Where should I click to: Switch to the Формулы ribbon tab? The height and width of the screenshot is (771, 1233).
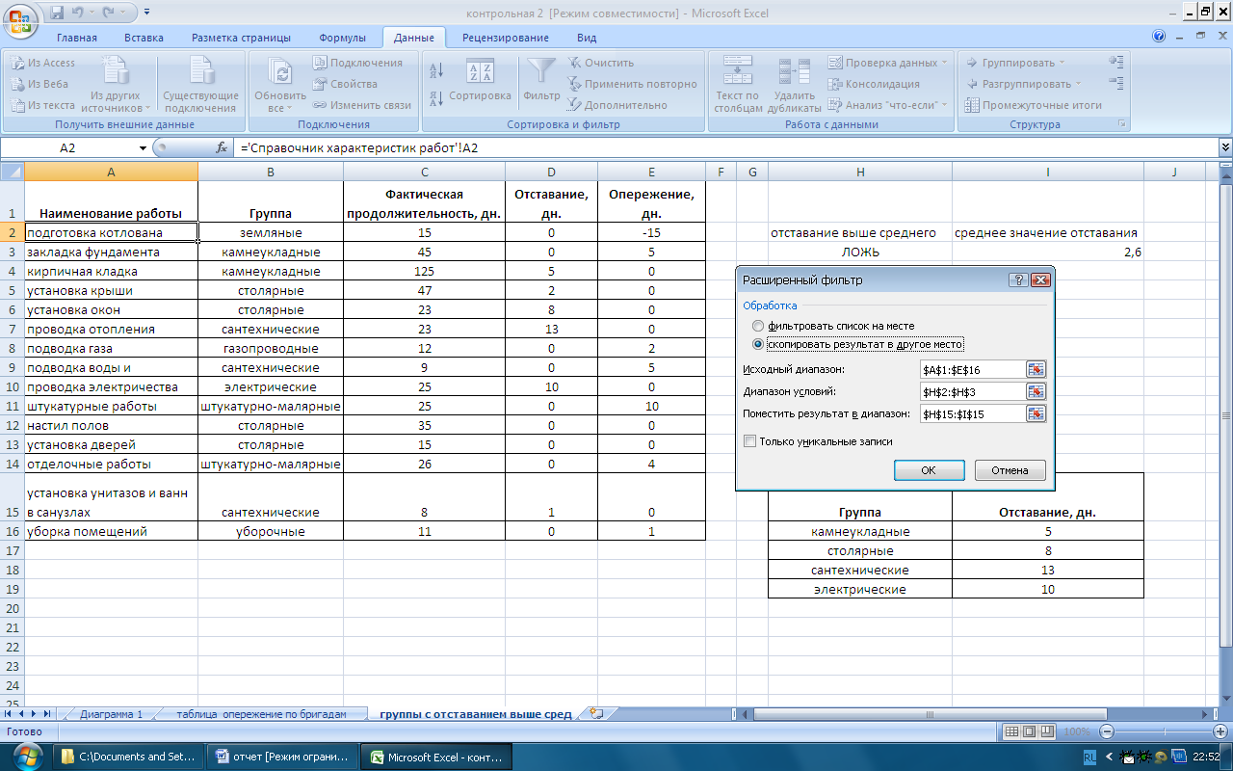pos(342,38)
